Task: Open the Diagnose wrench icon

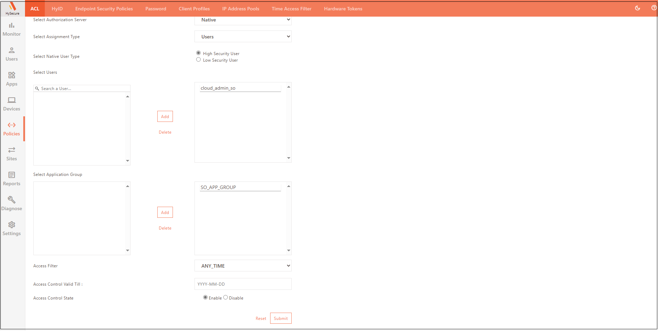Action: (12, 204)
